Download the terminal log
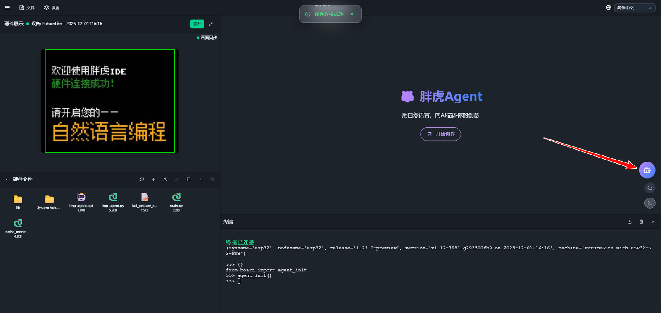This screenshot has width=661, height=313. [x=630, y=222]
